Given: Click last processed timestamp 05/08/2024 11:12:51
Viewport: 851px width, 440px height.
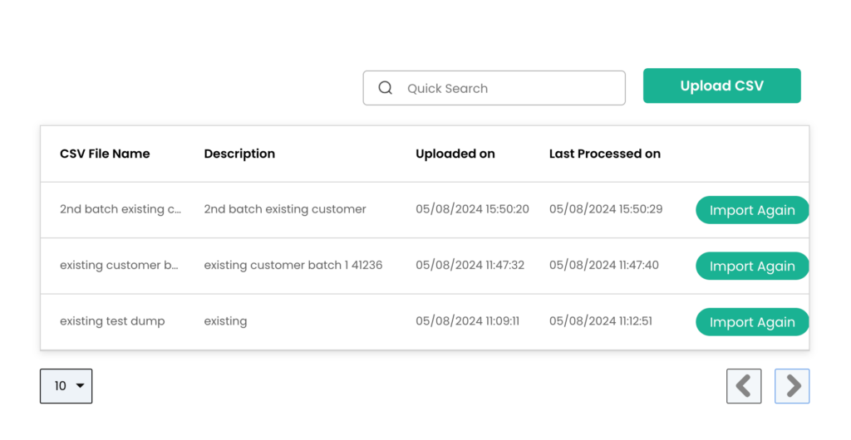Looking at the screenshot, I should coord(601,320).
